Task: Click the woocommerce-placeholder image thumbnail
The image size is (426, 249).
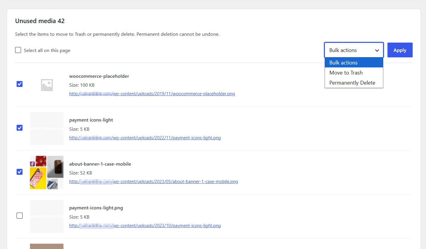Action: click(x=47, y=85)
